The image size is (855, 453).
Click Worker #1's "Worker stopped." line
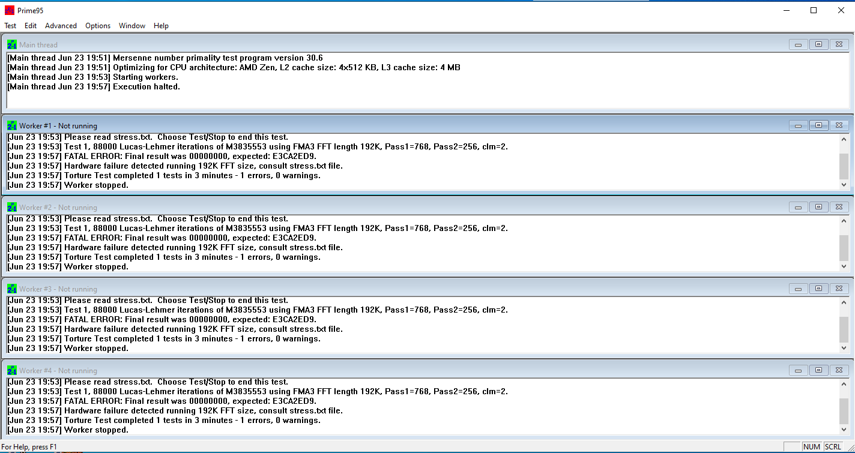click(x=68, y=185)
